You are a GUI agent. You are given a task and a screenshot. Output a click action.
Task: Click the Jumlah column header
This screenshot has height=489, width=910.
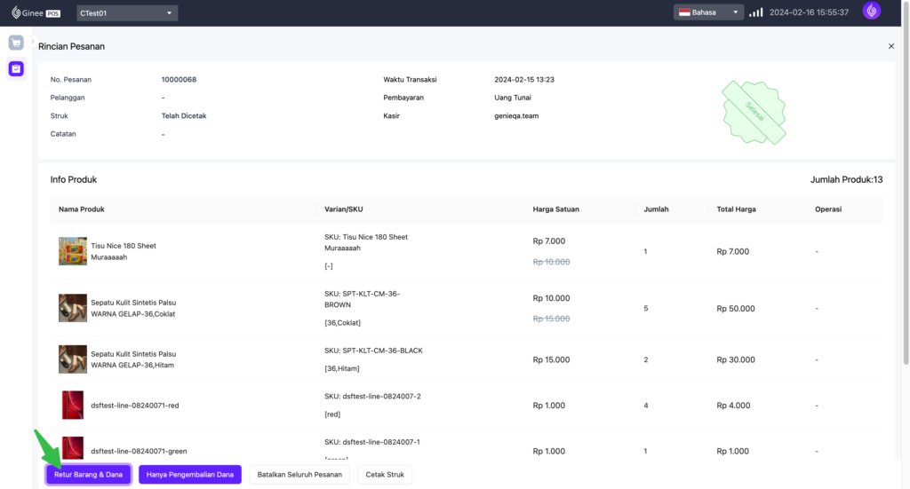coord(656,209)
